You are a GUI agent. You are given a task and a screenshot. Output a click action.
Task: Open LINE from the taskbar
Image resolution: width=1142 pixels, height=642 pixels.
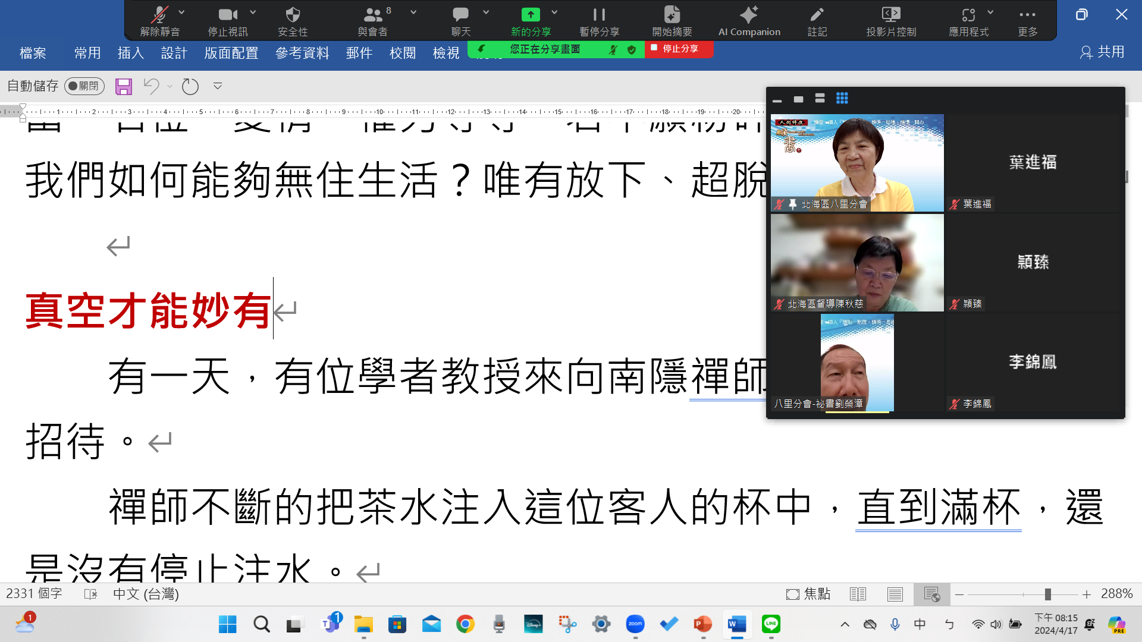(x=771, y=624)
